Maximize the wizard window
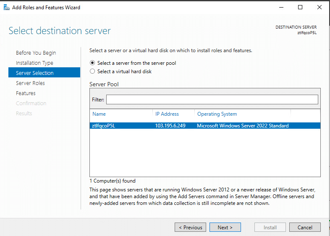Viewport: 330px width, 236px height. click(300, 7)
